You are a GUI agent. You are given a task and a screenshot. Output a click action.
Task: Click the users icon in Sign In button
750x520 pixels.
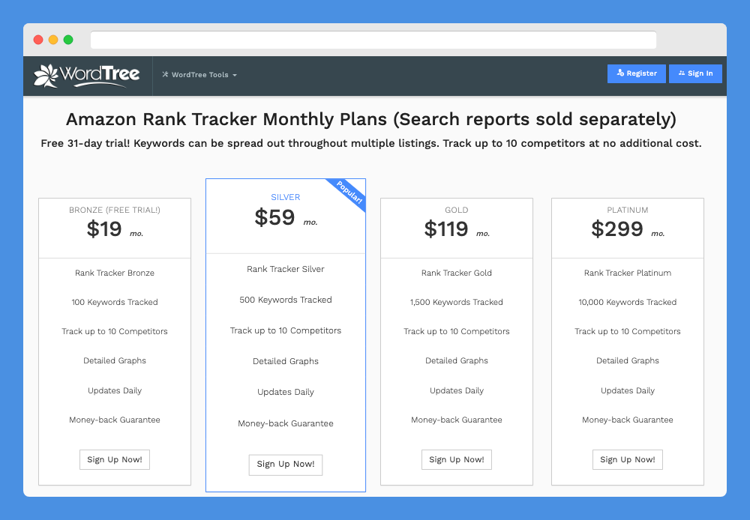(x=681, y=73)
